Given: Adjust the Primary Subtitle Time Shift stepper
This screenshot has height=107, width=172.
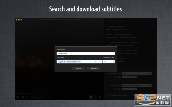Looking at the screenshot, I should (x=136, y=89).
